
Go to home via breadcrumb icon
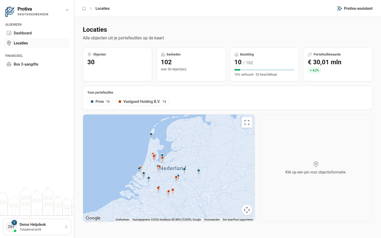coord(84,8)
